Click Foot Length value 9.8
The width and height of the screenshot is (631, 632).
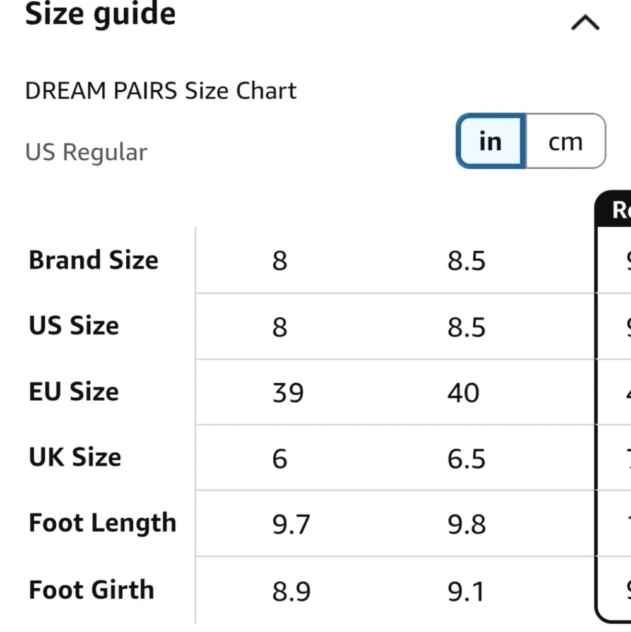click(x=466, y=525)
